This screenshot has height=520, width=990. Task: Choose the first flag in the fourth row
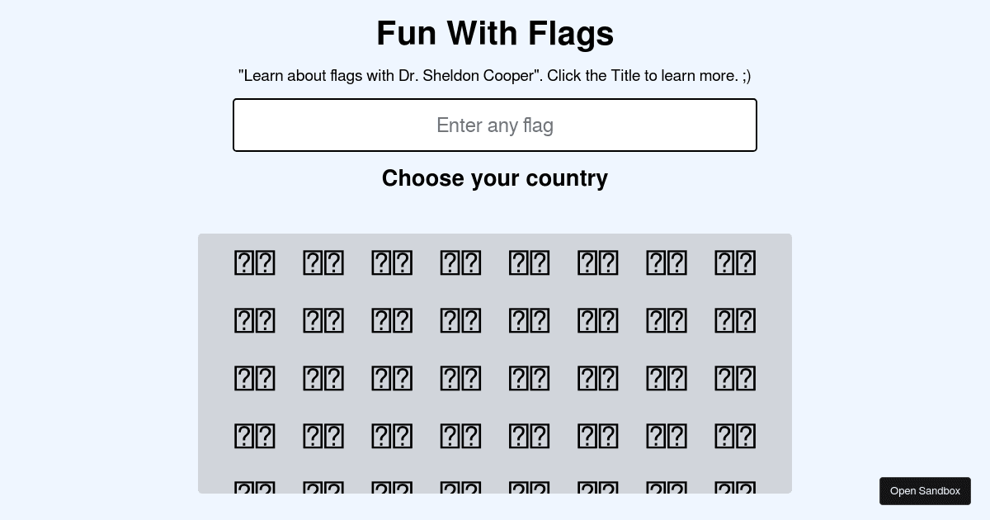[x=254, y=436]
